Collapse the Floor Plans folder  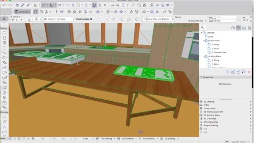(x=204, y=41)
